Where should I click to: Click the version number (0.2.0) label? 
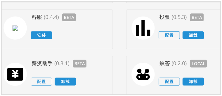[179, 64]
